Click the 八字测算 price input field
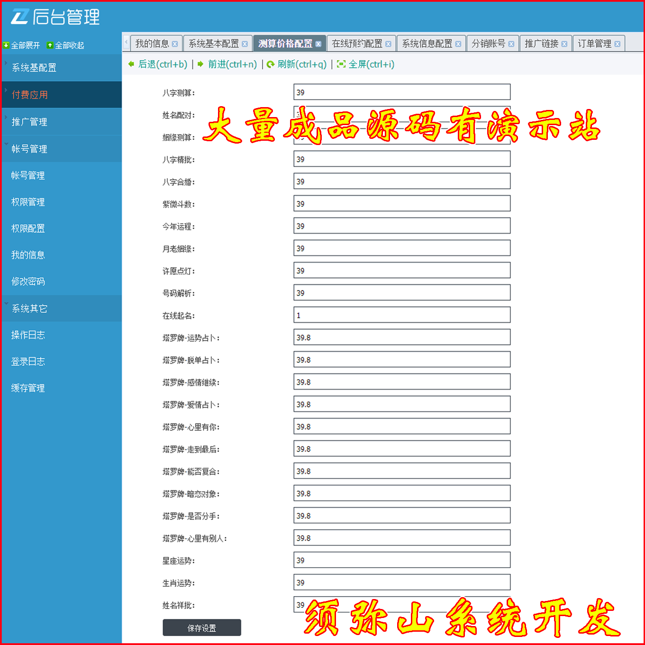645x645 pixels. pos(401,91)
